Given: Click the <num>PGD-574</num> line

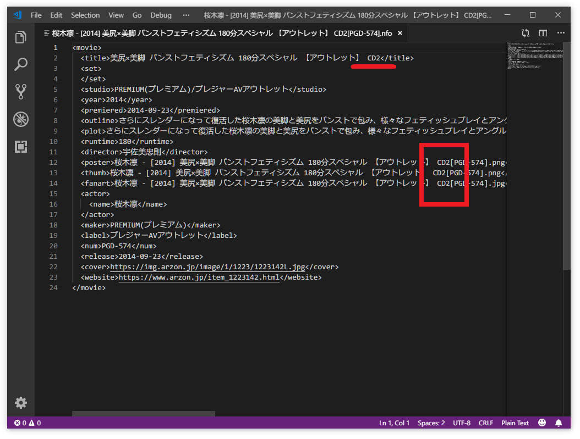Looking at the screenshot, I should (x=119, y=246).
